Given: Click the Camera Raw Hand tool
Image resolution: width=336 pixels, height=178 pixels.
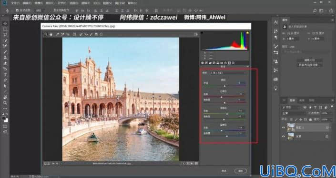Looking at the screenshot, I should pyautogui.click(x=51, y=34).
